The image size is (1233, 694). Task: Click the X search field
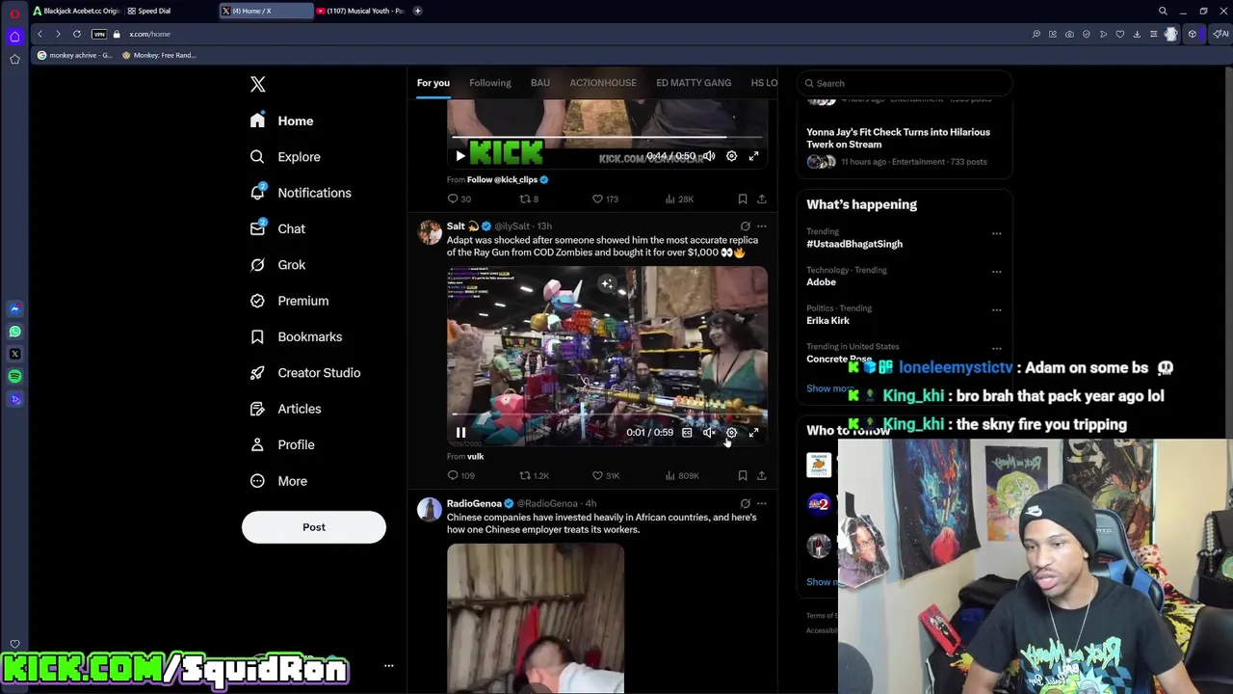point(905,83)
